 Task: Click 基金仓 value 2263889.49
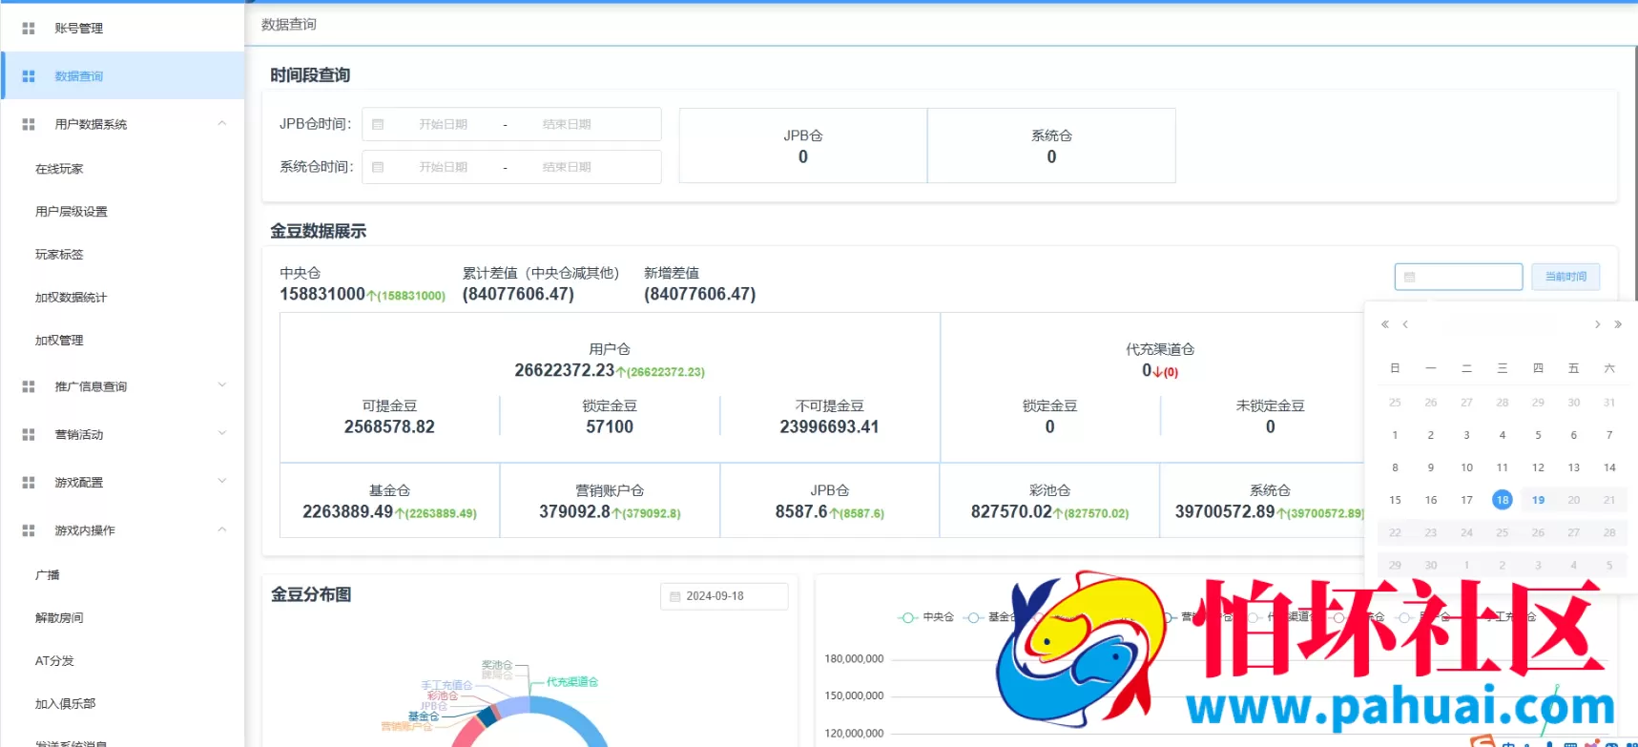click(x=348, y=511)
